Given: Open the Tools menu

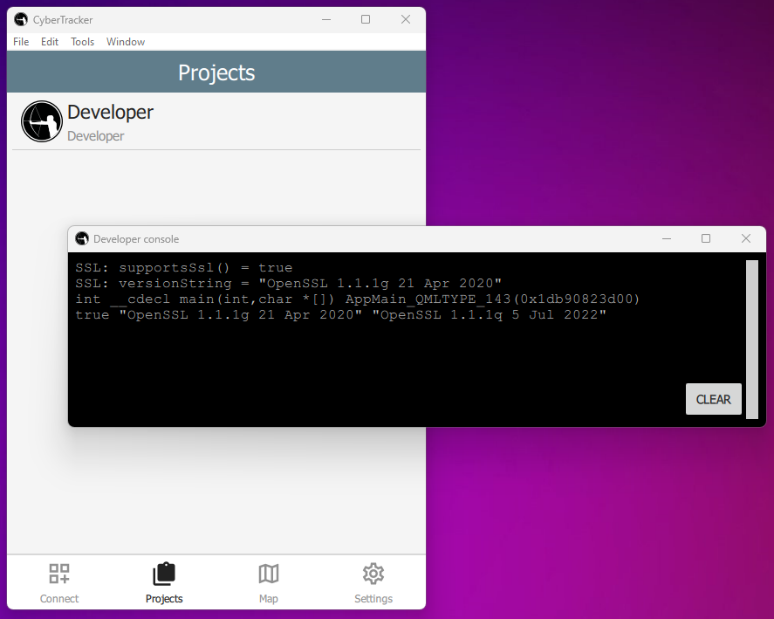Looking at the screenshot, I should pyautogui.click(x=83, y=42).
